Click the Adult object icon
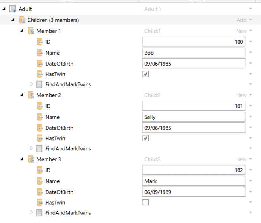 point(13,9)
